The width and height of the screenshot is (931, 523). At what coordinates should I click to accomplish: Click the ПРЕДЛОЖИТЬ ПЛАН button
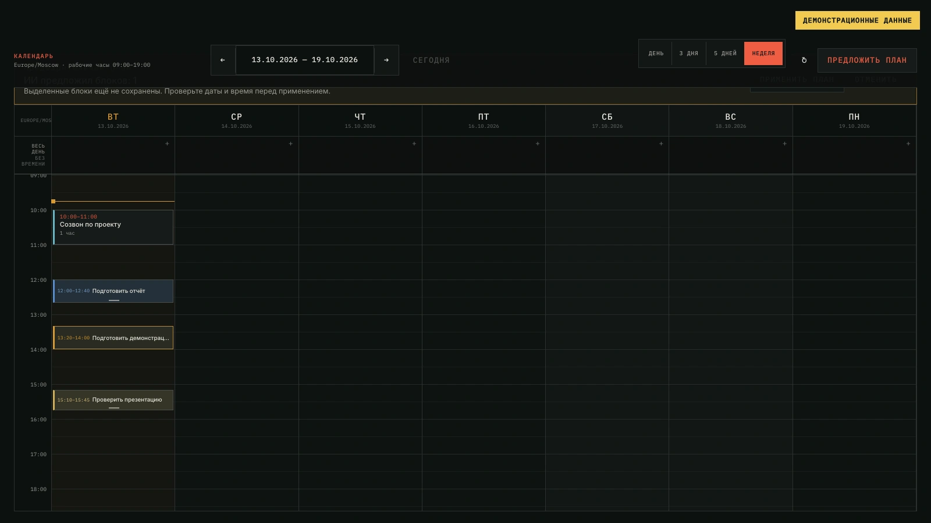point(867,60)
